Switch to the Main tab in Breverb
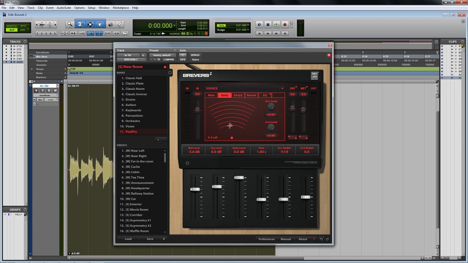 (211, 95)
